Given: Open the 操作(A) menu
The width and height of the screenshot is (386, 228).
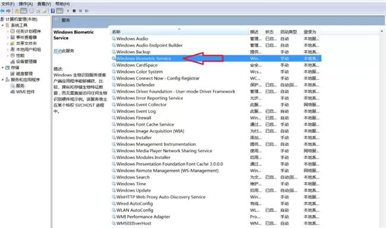Looking at the screenshot, I should [26, 4].
